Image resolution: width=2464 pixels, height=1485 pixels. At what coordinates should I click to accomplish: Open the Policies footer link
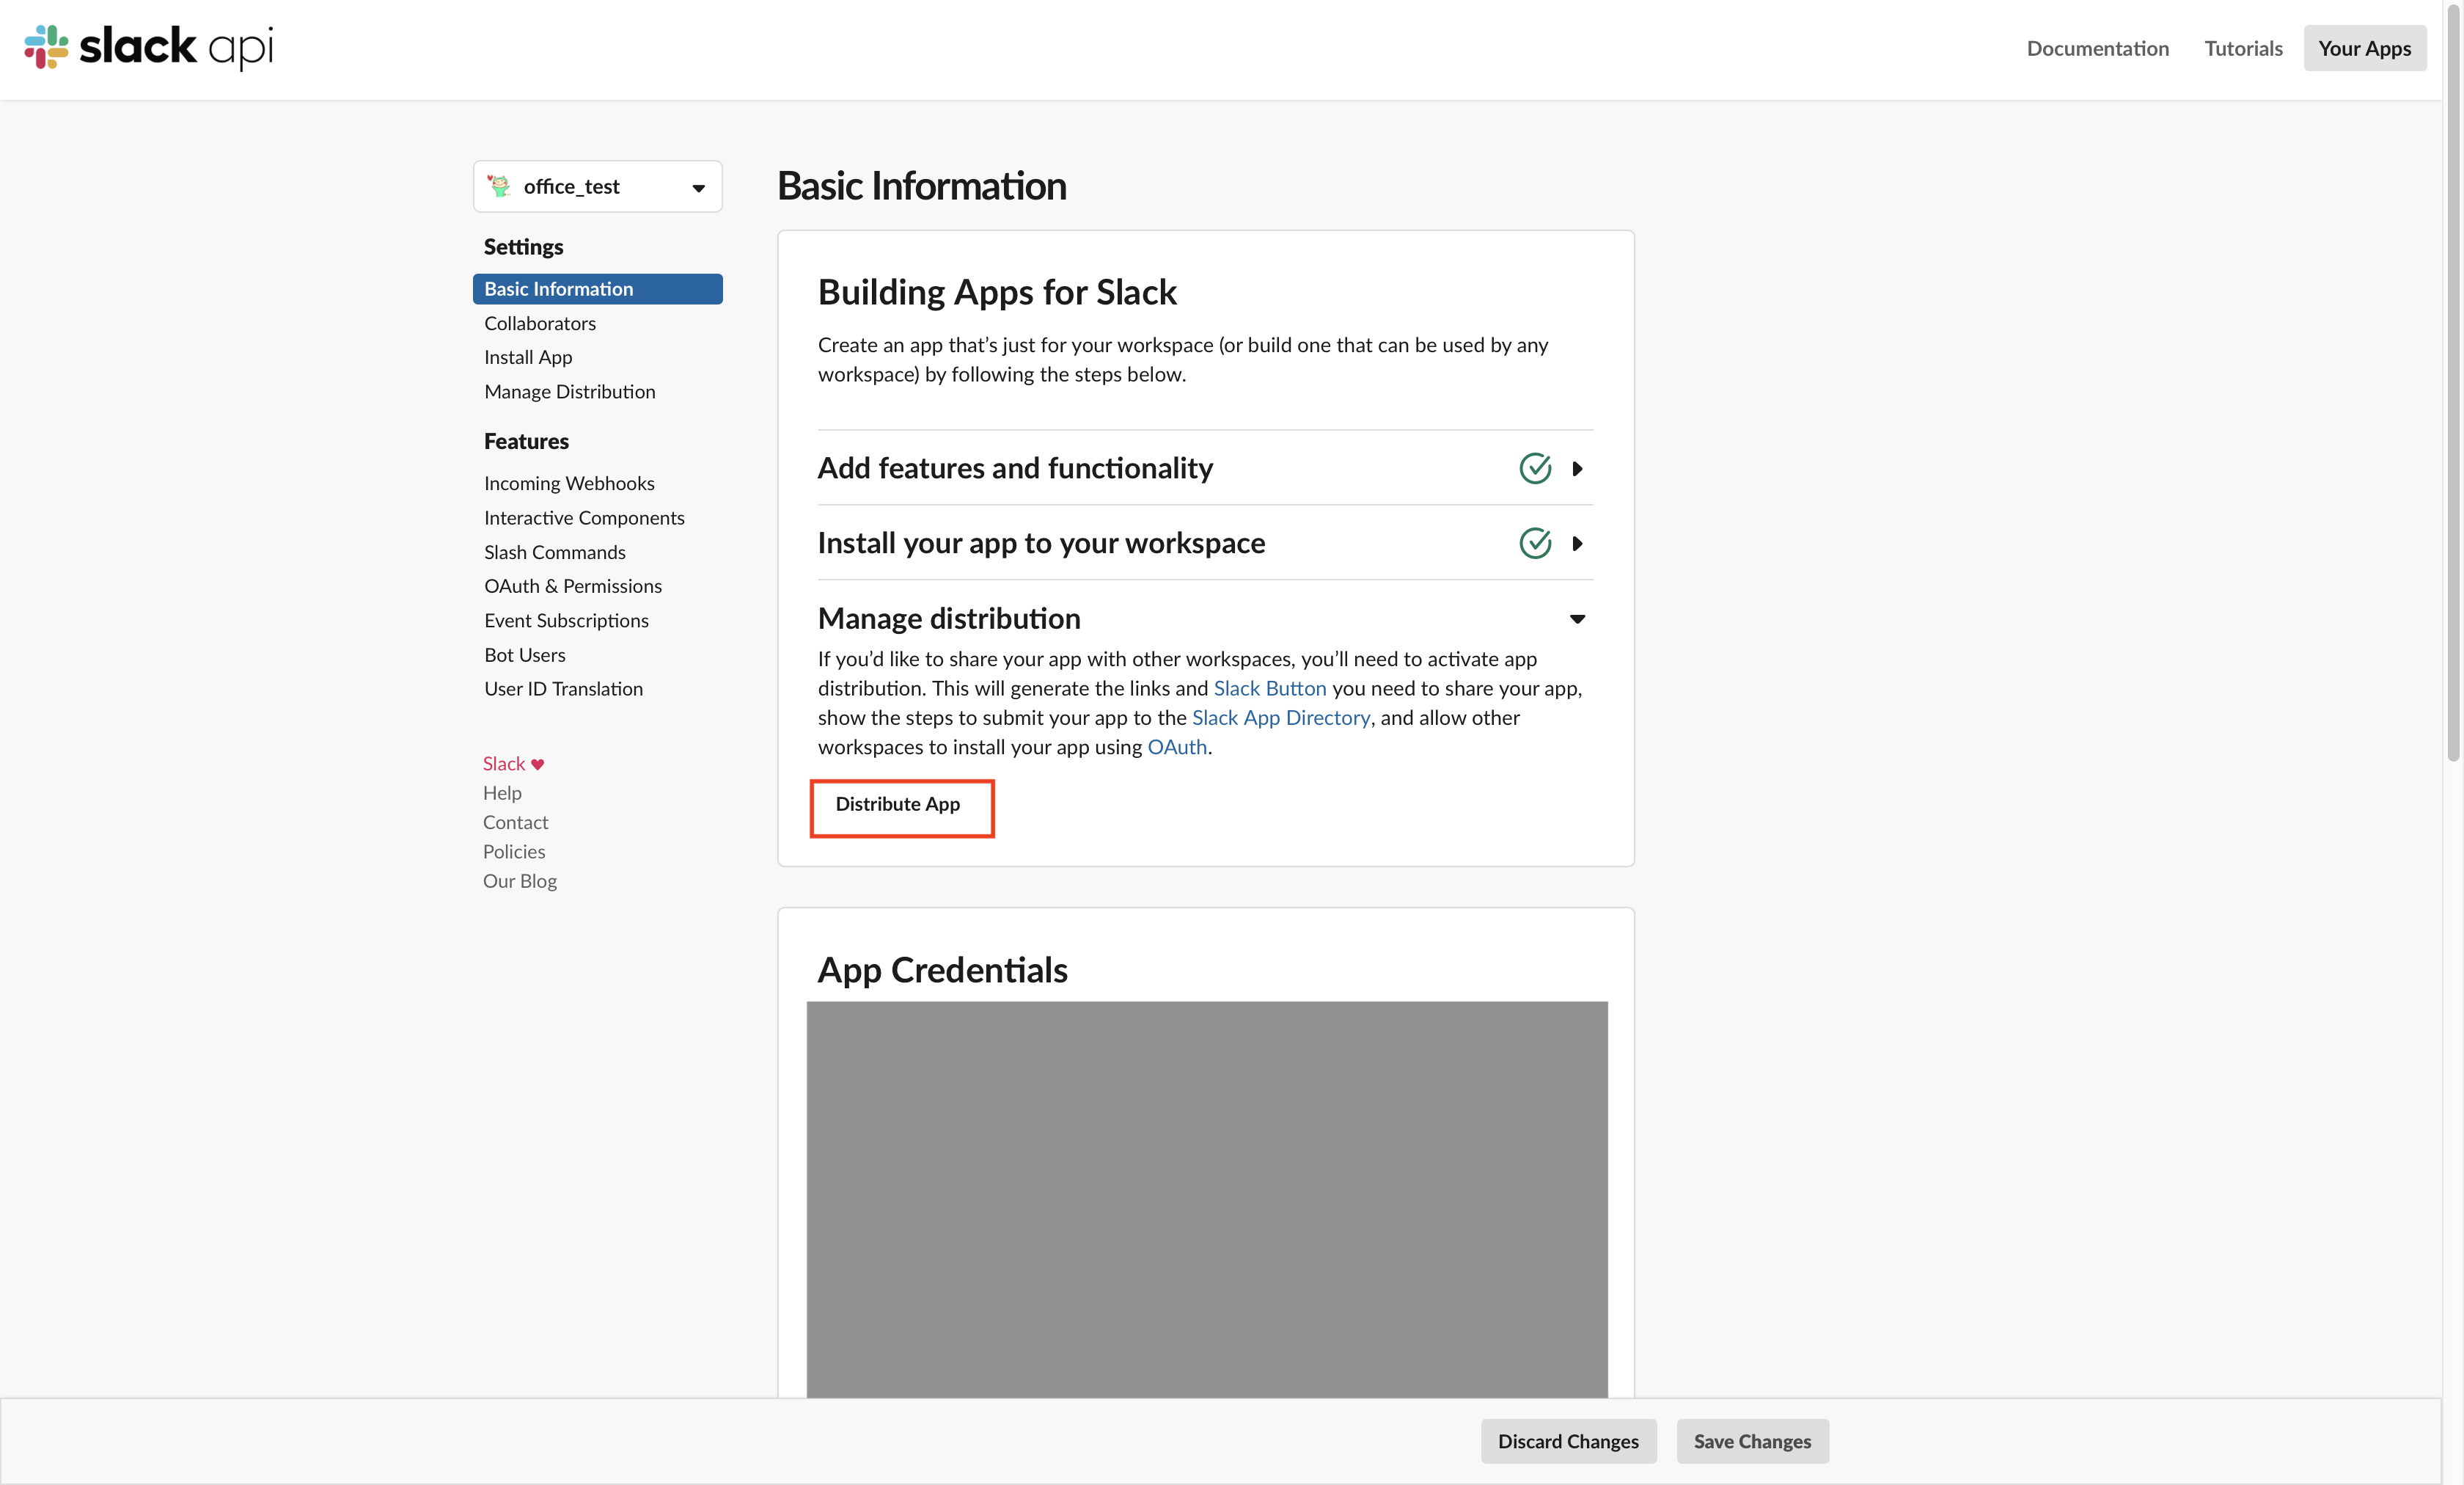[x=514, y=852]
